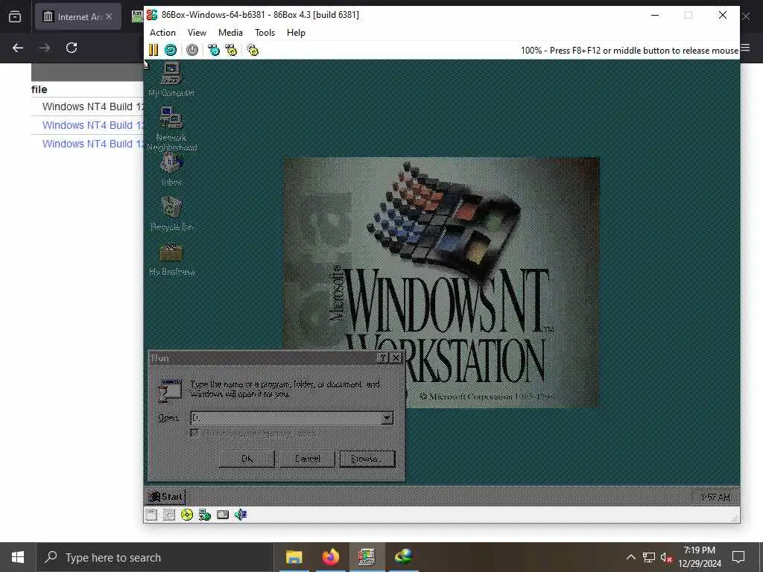Click the Type here to search box

tap(155, 557)
